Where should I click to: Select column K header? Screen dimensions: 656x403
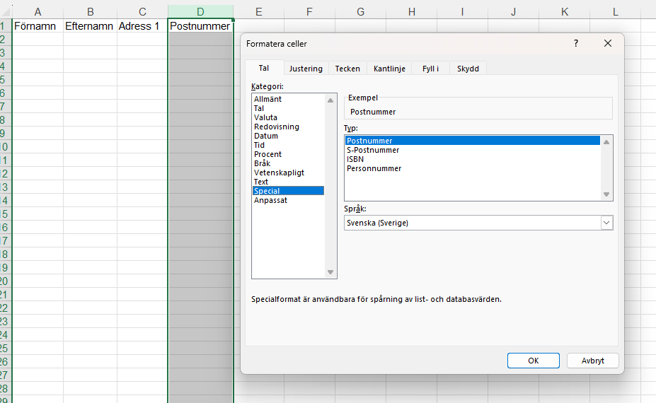(x=565, y=12)
